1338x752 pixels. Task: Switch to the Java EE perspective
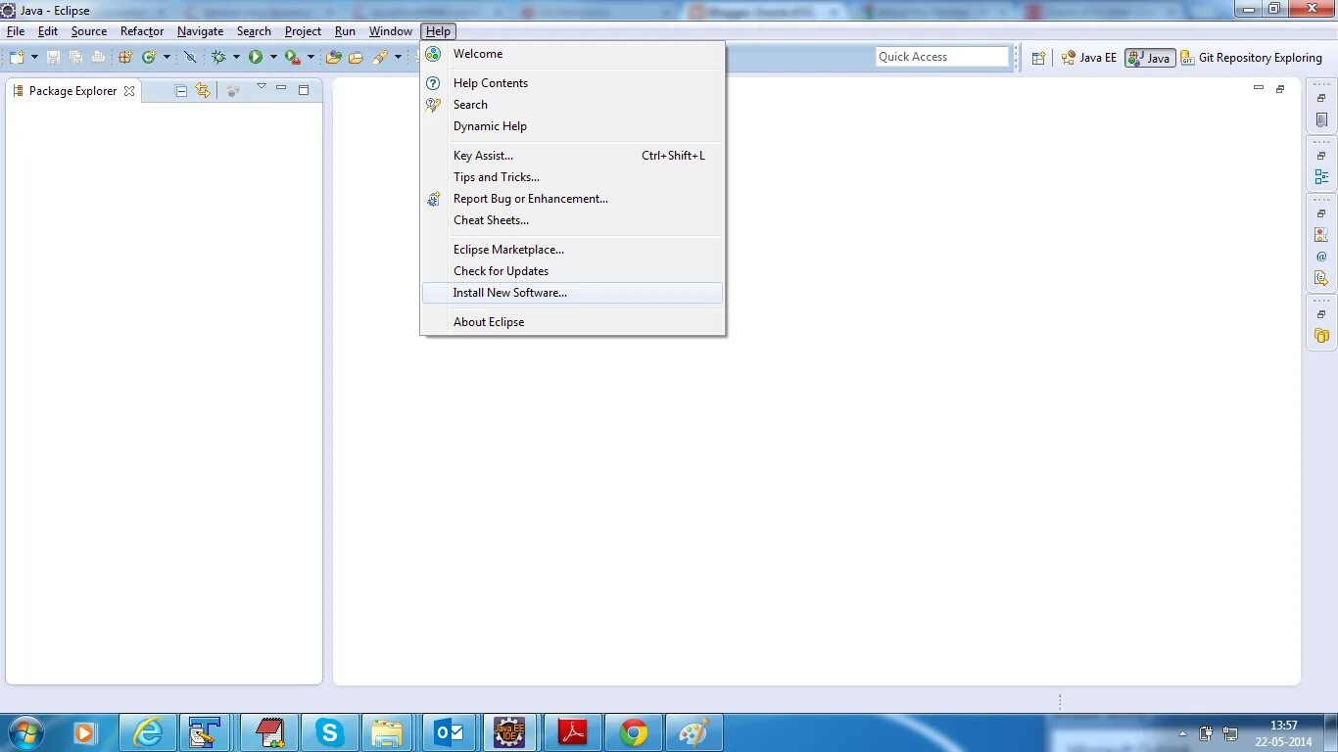tap(1089, 58)
